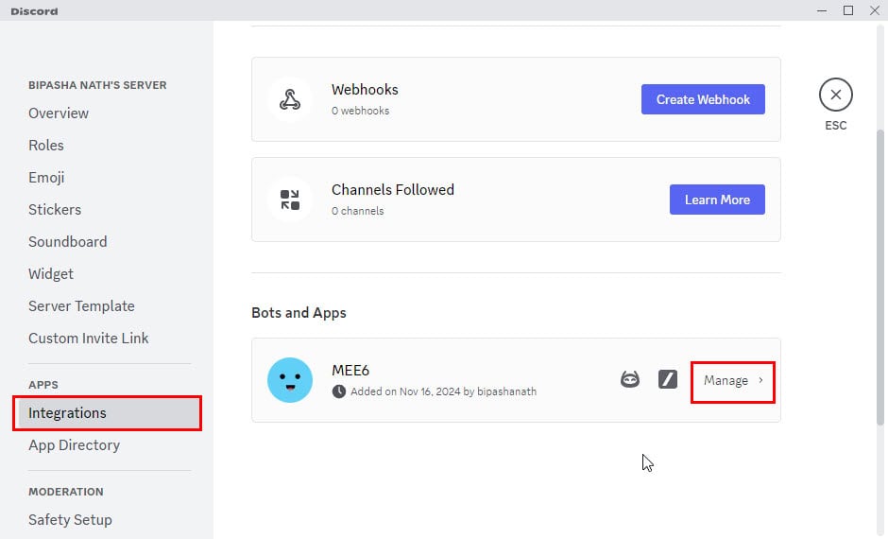Image resolution: width=888 pixels, height=539 pixels.
Task: Create a new webhook
Action: tap(703, 99)
